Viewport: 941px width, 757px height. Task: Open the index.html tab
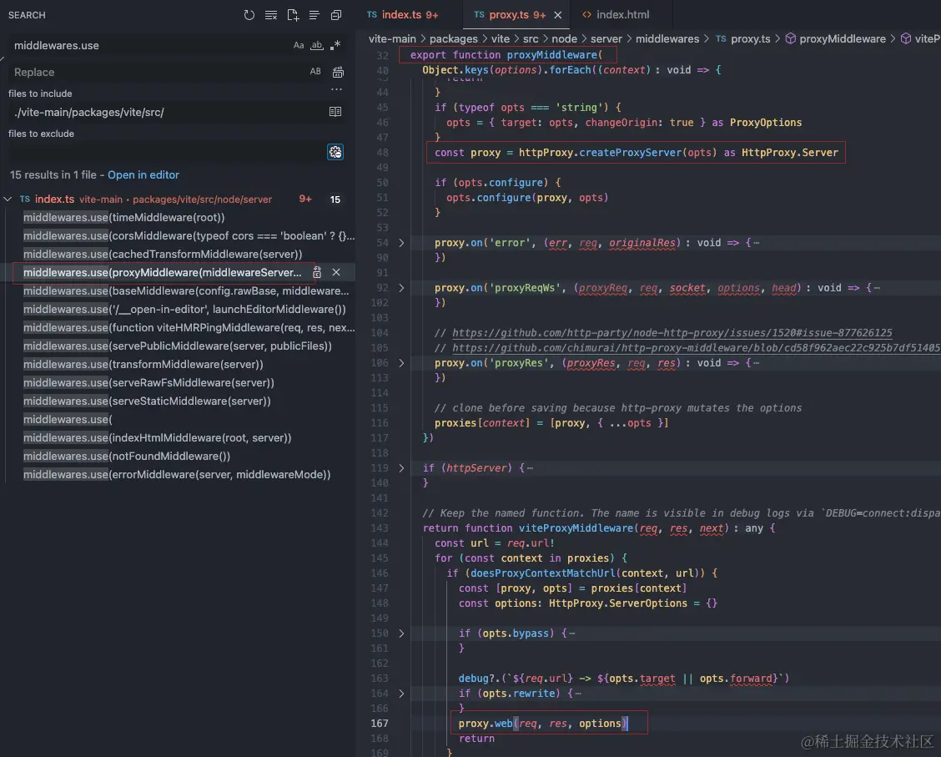point(616,14)
